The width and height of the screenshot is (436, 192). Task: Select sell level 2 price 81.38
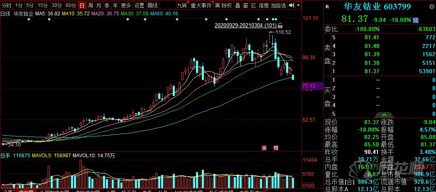point(372,63)
